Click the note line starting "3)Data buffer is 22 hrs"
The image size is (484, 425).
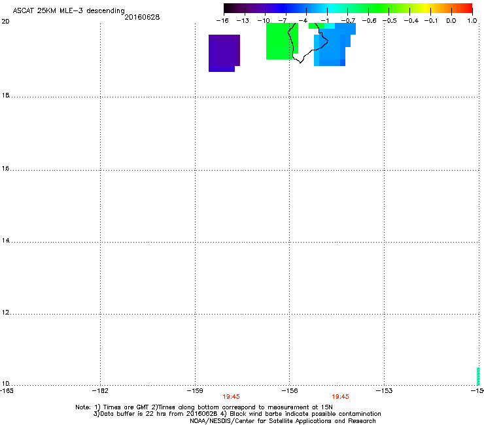[x=237, y=414]
